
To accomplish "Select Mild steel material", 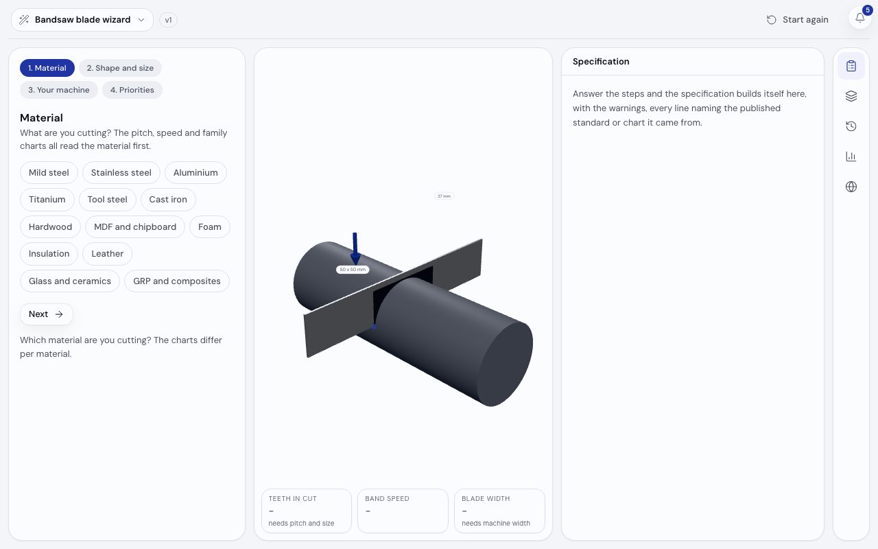I will 49,172.
